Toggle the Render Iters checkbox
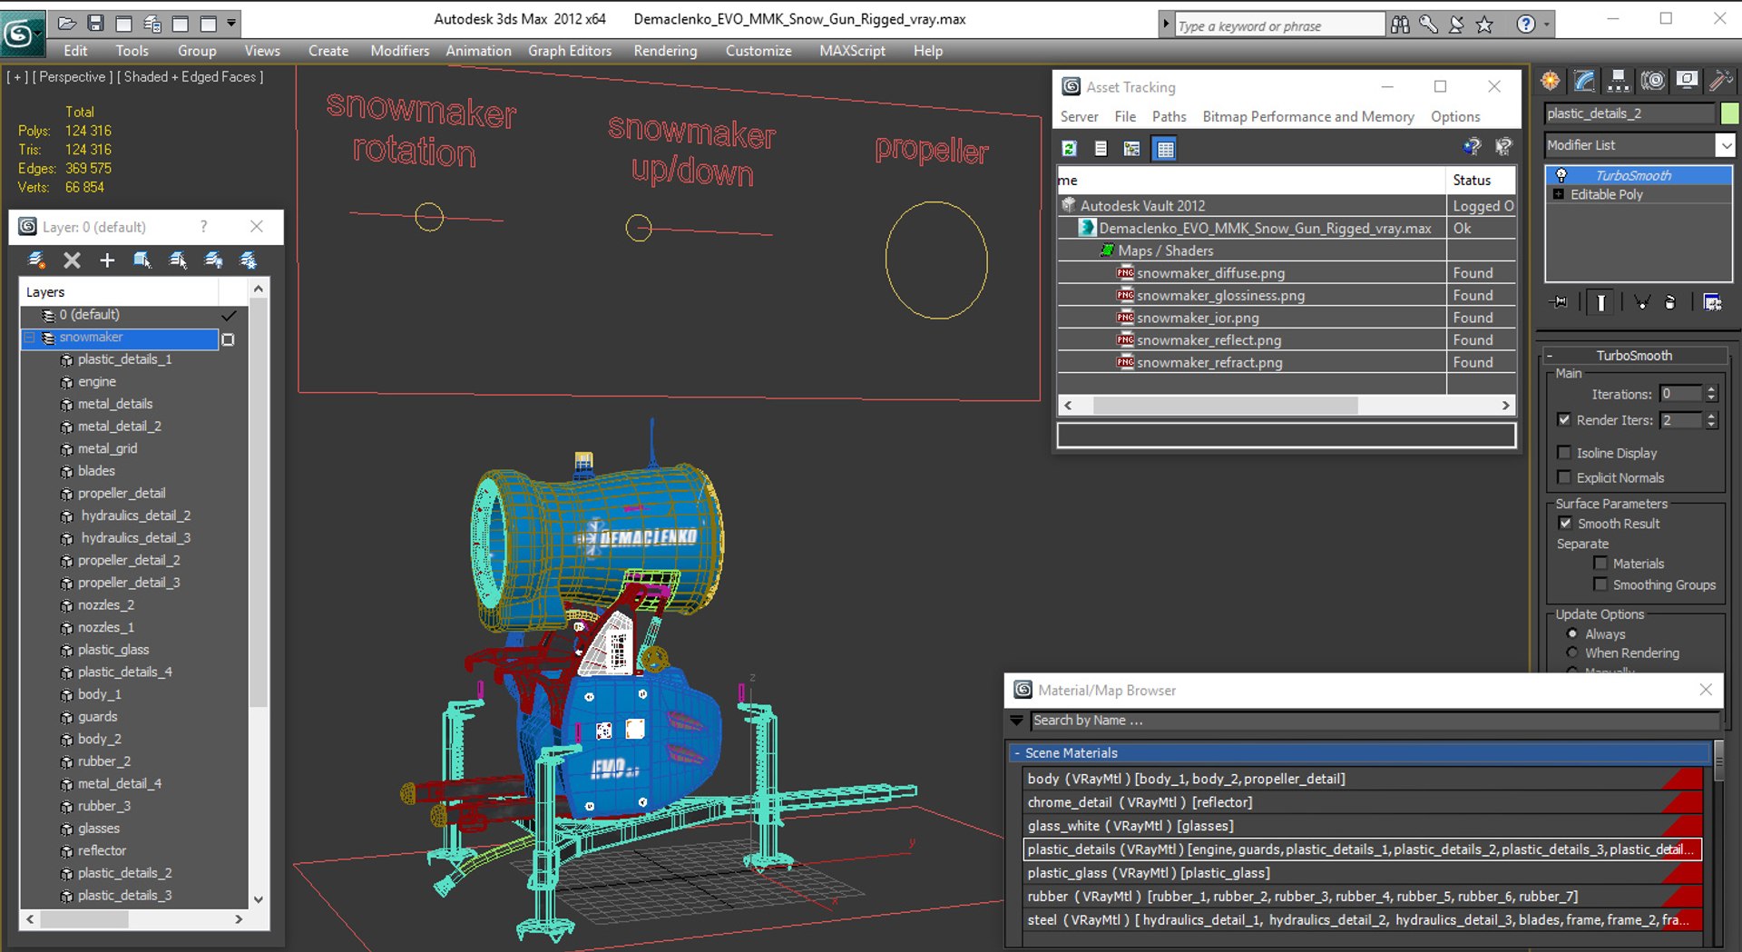This screenshot has width=1742, height=952. [1563, 419]
